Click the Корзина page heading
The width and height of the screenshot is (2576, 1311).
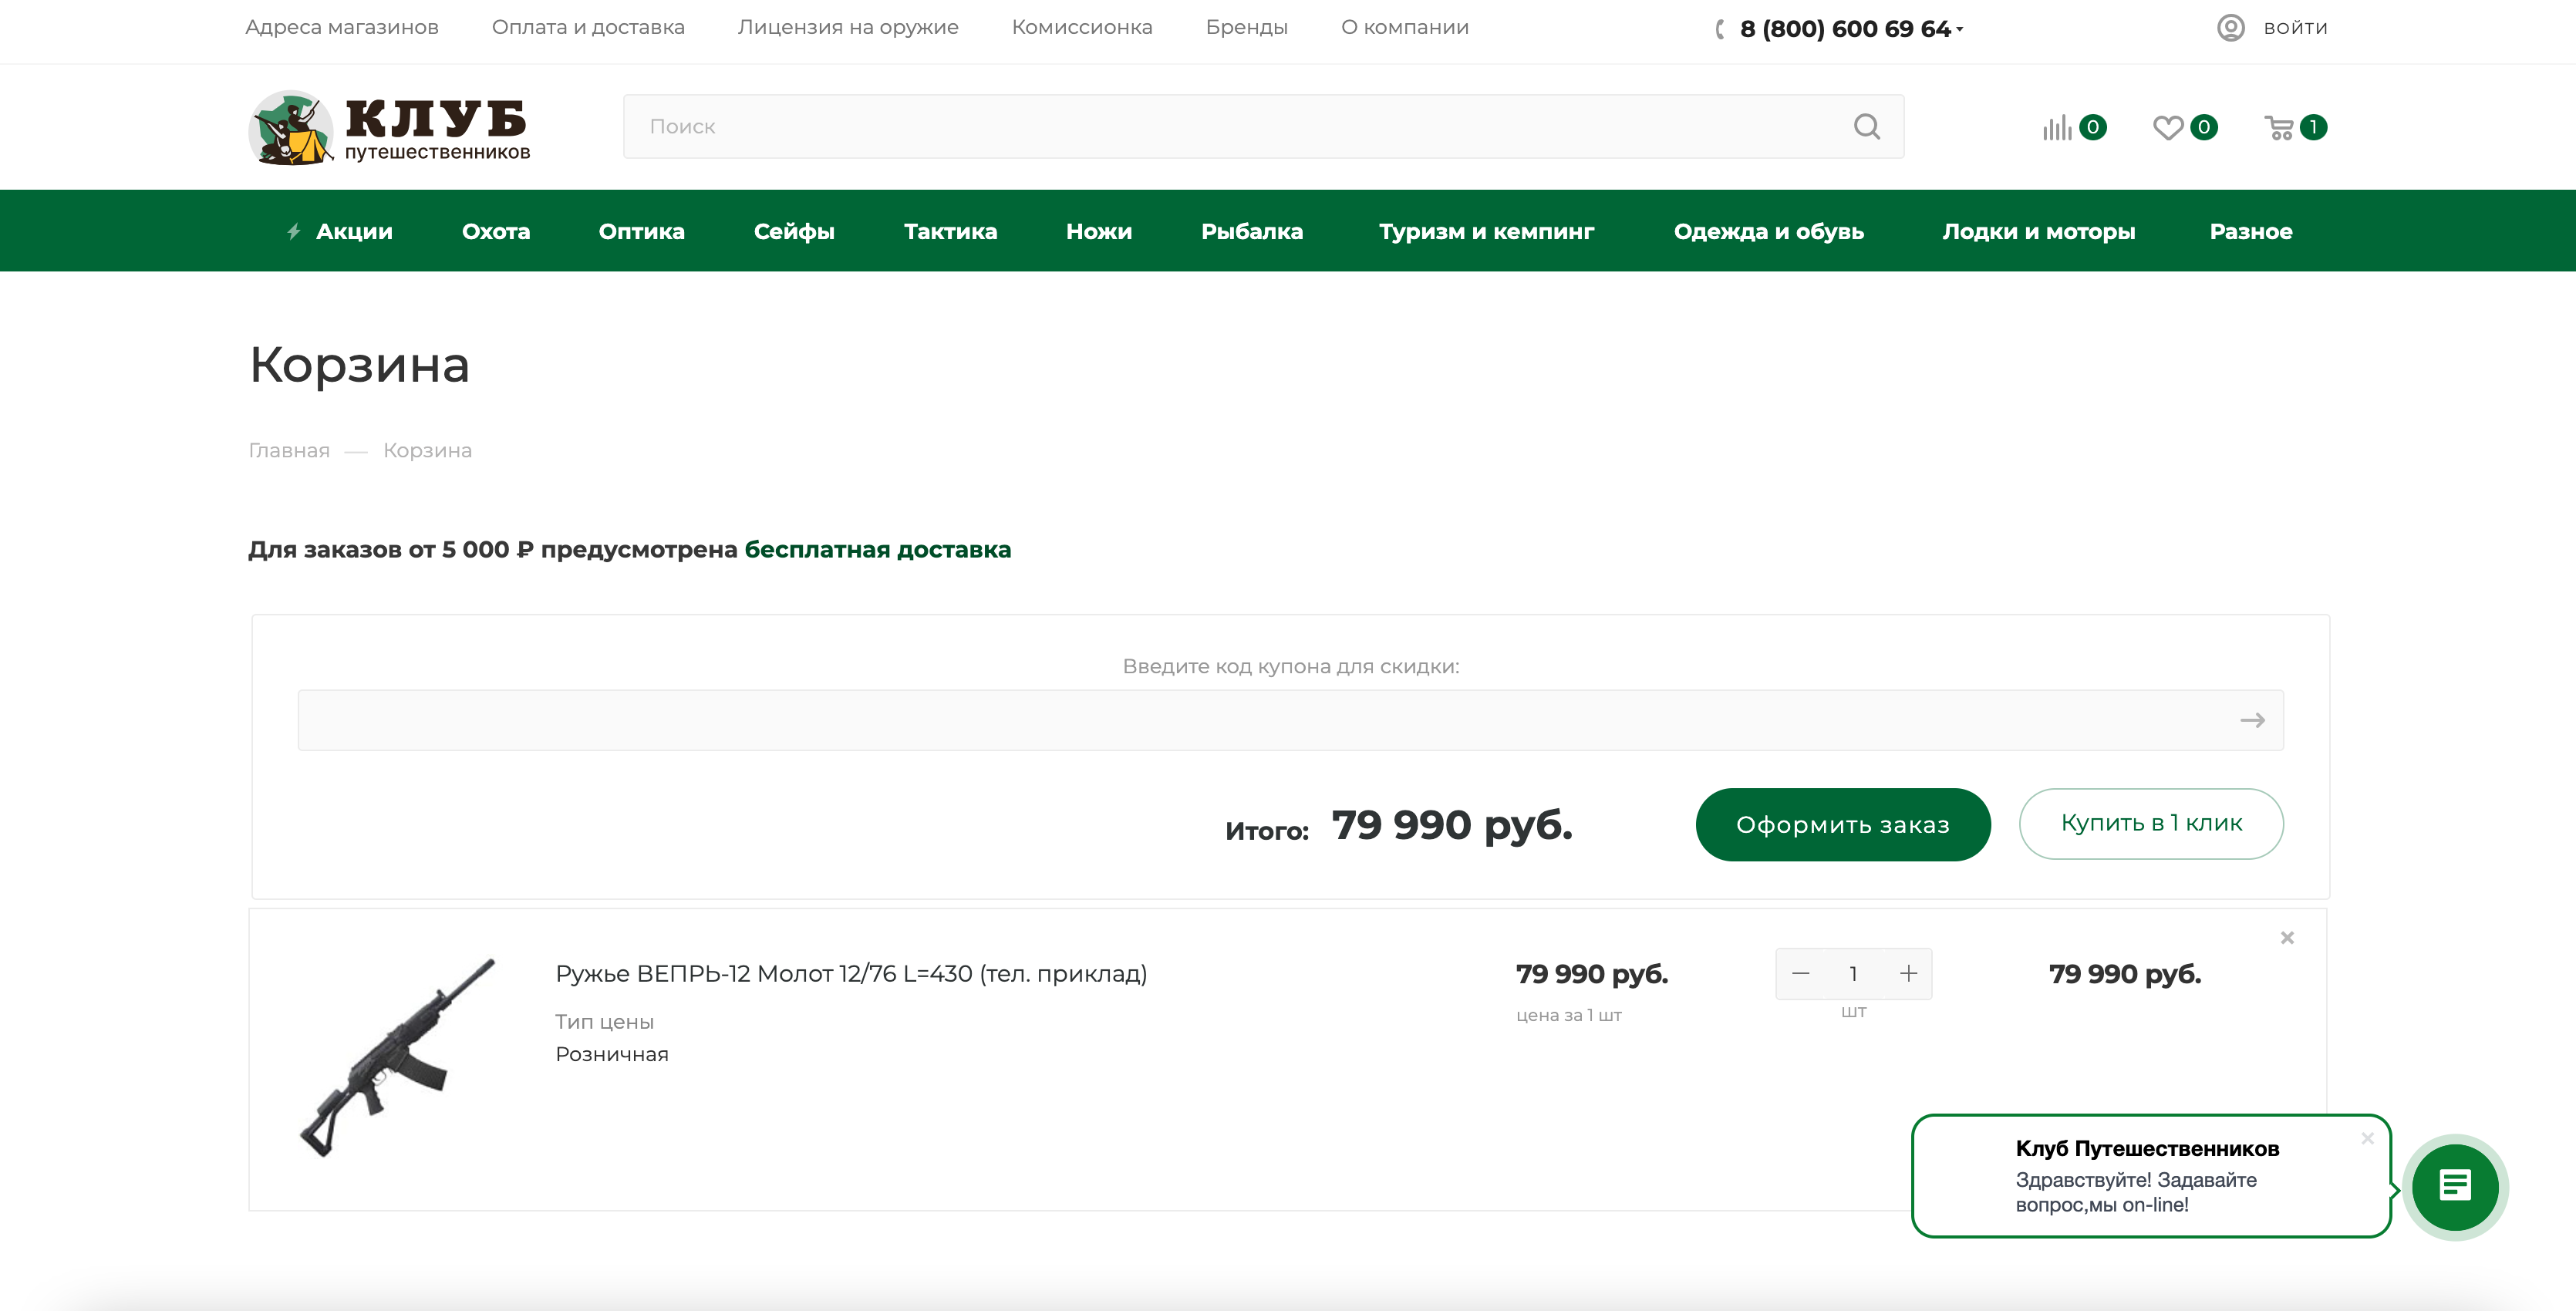(x=359, y=365)
